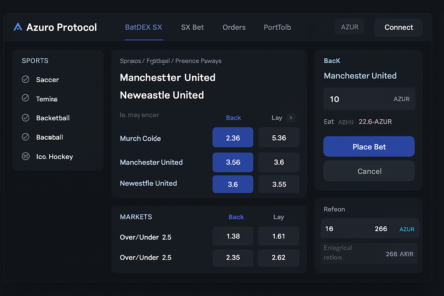The height and width of the screenshot is (296, 444).
Task: Toggle the Basketball check circle
Action: click(x=26, y=118)
